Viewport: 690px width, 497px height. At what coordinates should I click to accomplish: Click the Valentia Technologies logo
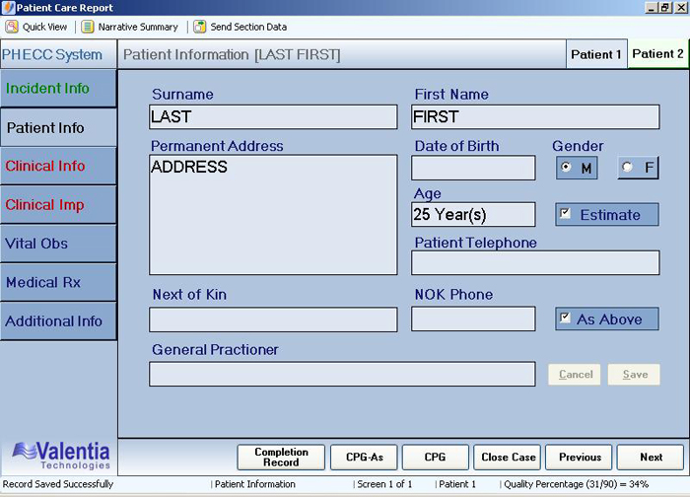(61, 456)
